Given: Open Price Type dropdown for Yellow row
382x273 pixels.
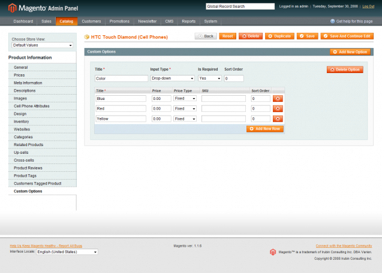Looking at the screenshot, I should click(x=185, y=119).
